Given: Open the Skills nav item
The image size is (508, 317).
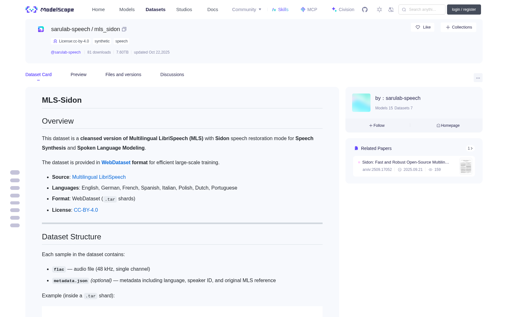Looking at the screenshot, I should coord(280,10).
